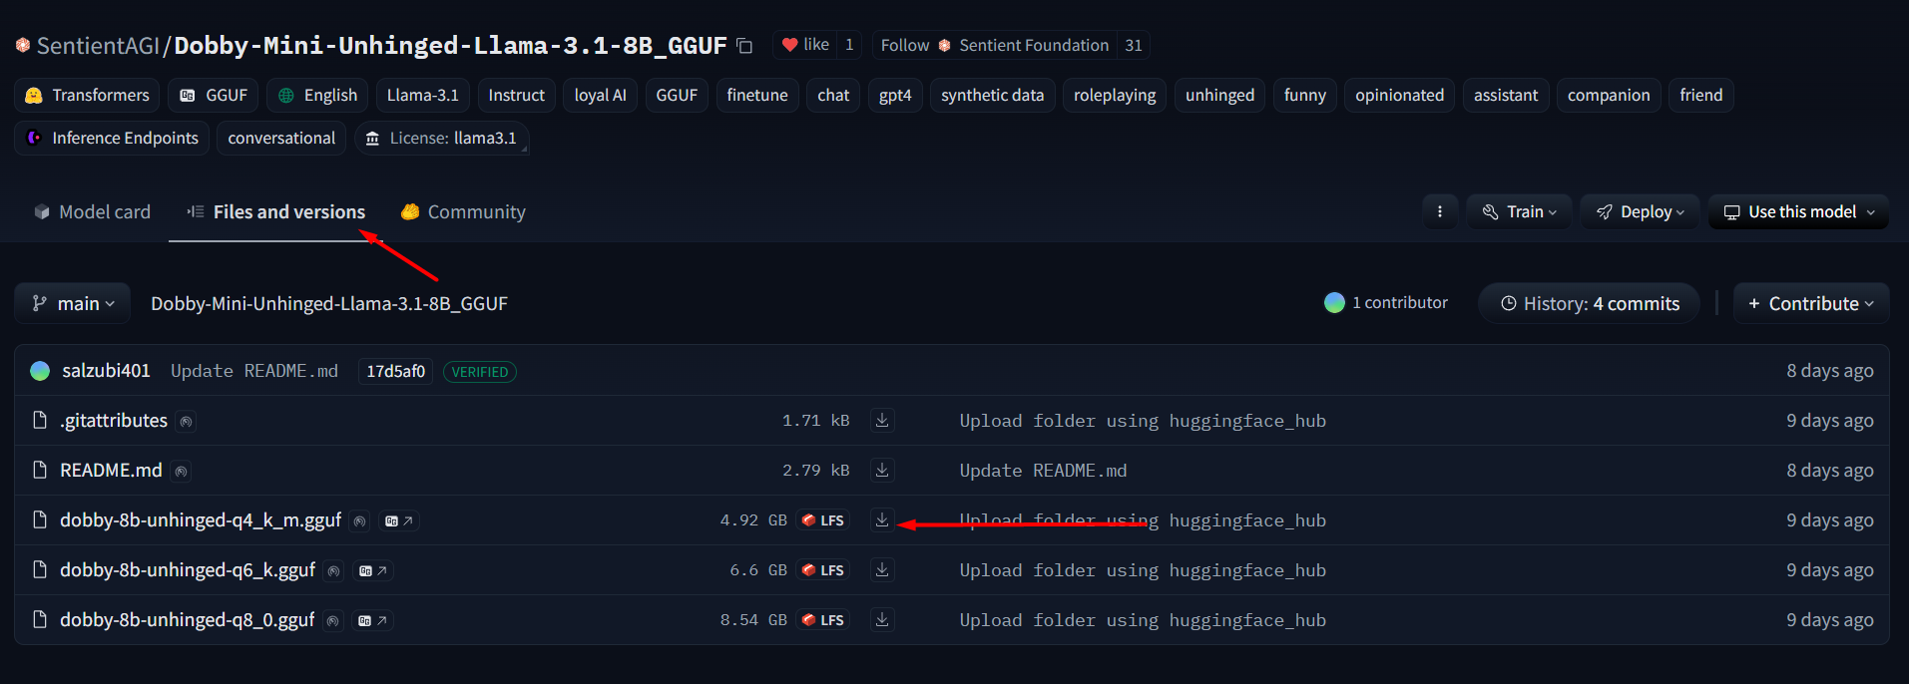Click the security scan icon beside q6_k.gguf
The height and width of the screenshot is (684, 1909).
click(x=333, y=571)
